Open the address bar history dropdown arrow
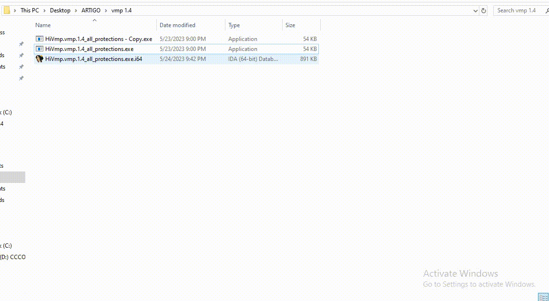 click(x=475, y=11)
